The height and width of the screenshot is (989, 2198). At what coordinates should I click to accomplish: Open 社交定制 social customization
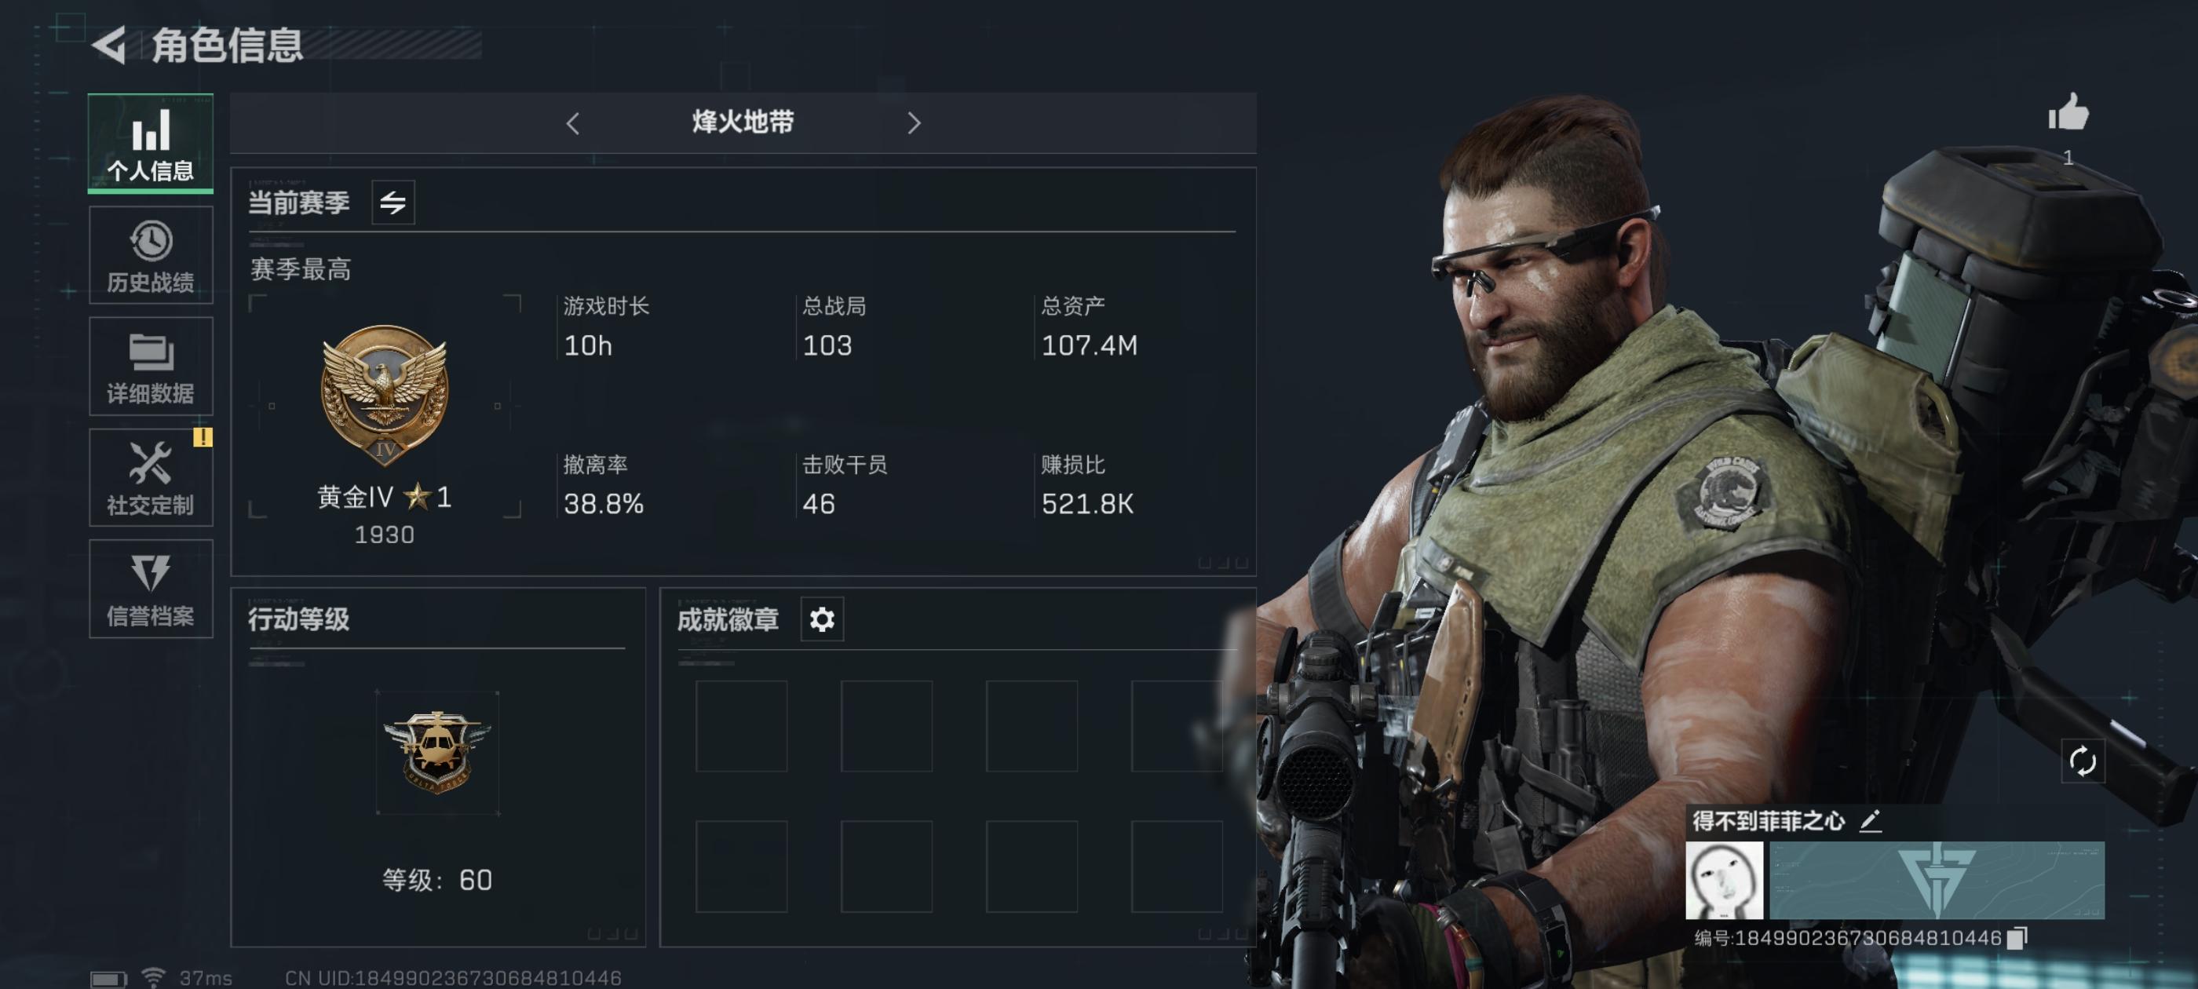(150, 478)
